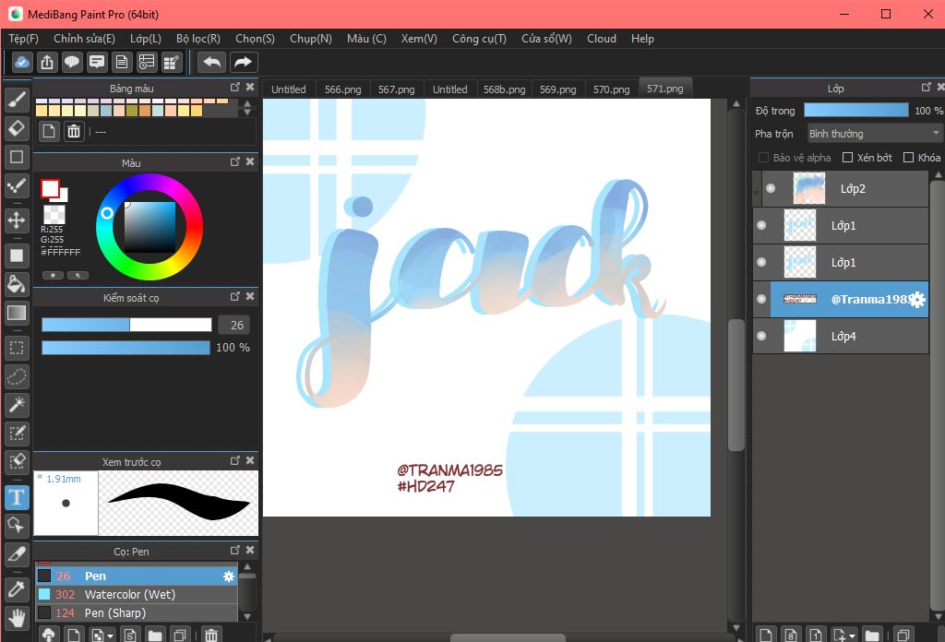Select the rectangular Select tool
This screenshot has height=642, width=945.
click(17, 348)
